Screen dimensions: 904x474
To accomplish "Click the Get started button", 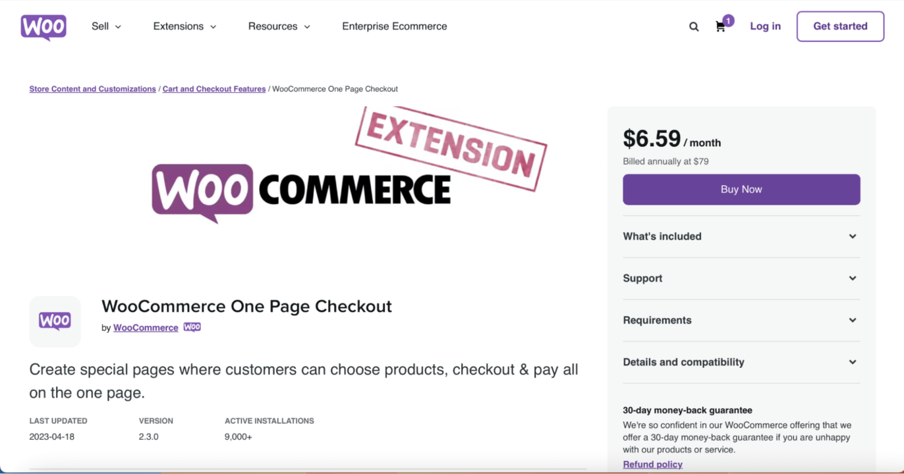I will click(x=840, y=26).
